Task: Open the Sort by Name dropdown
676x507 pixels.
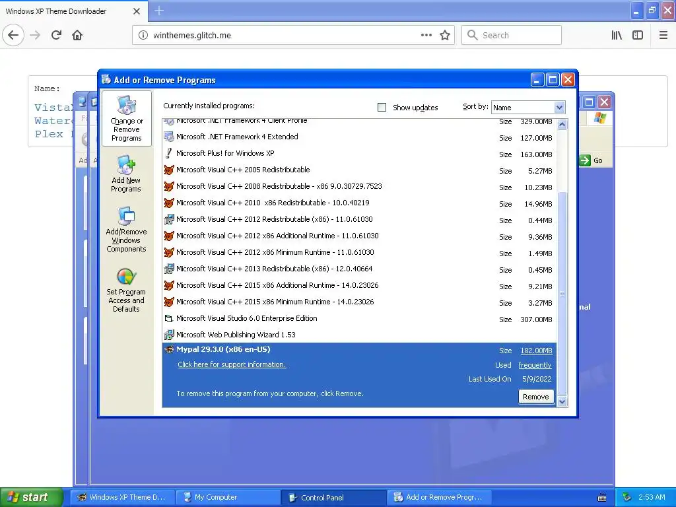Action: click(x=558, y=108)
